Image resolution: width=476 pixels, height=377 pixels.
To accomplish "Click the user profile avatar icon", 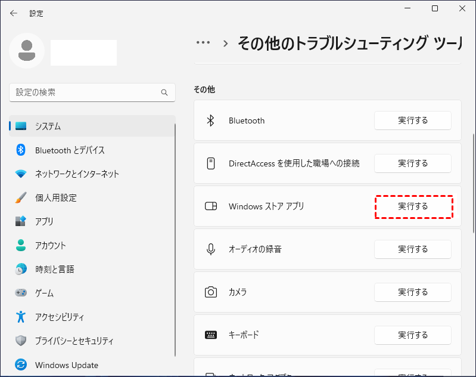I will coord(26,51).
